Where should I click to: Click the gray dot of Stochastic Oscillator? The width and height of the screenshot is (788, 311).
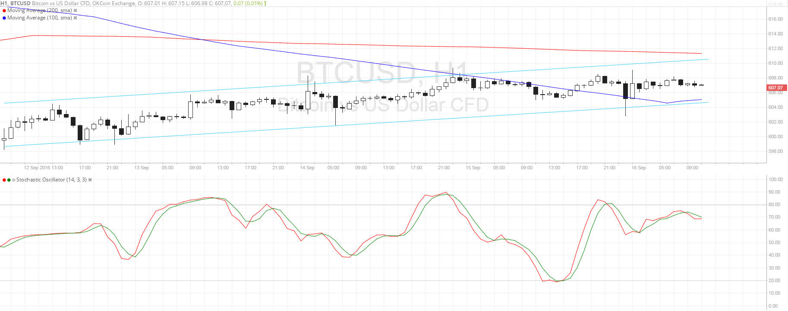(x=13, y=180)
